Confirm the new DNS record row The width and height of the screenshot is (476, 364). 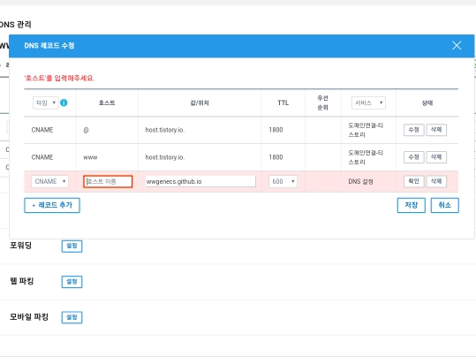click(x=414, y=181)
